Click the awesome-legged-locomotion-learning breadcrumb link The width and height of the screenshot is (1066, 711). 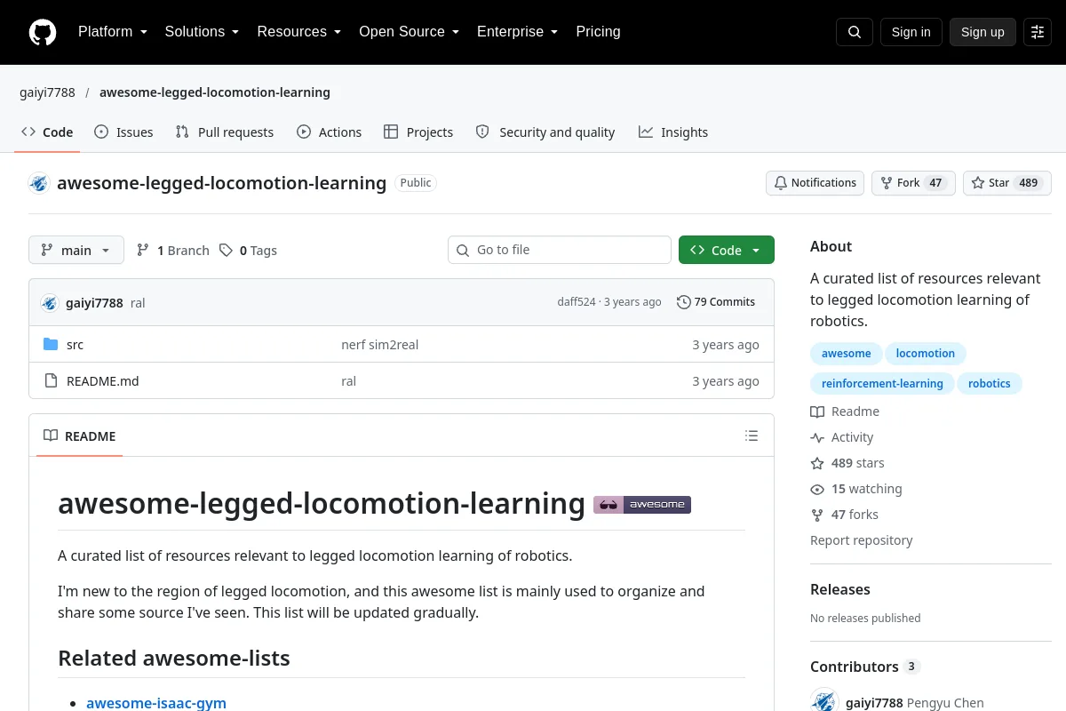pos(215,92)
